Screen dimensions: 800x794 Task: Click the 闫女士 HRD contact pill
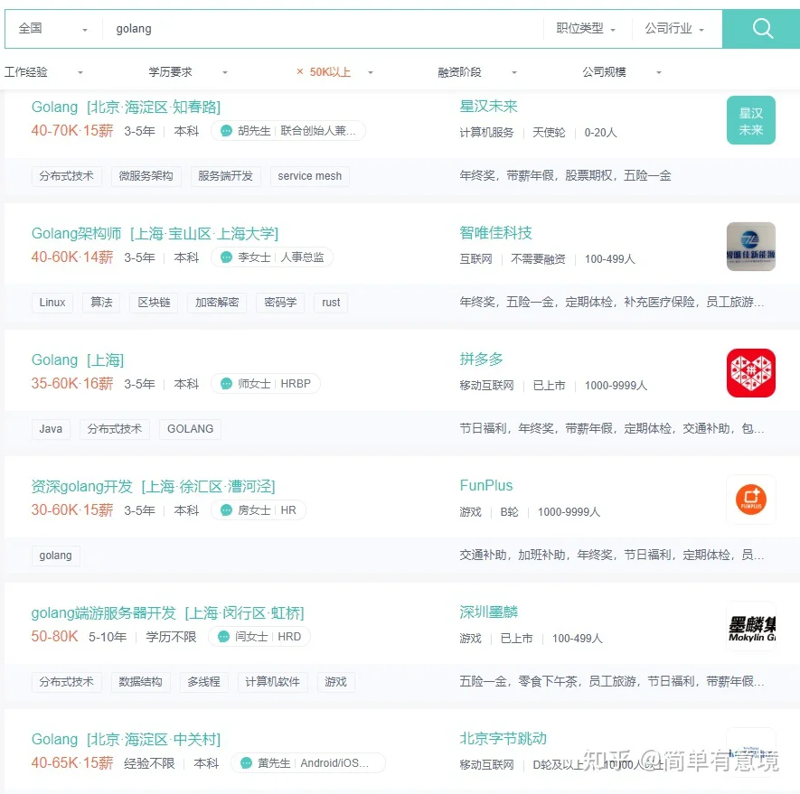click(259, 637)
